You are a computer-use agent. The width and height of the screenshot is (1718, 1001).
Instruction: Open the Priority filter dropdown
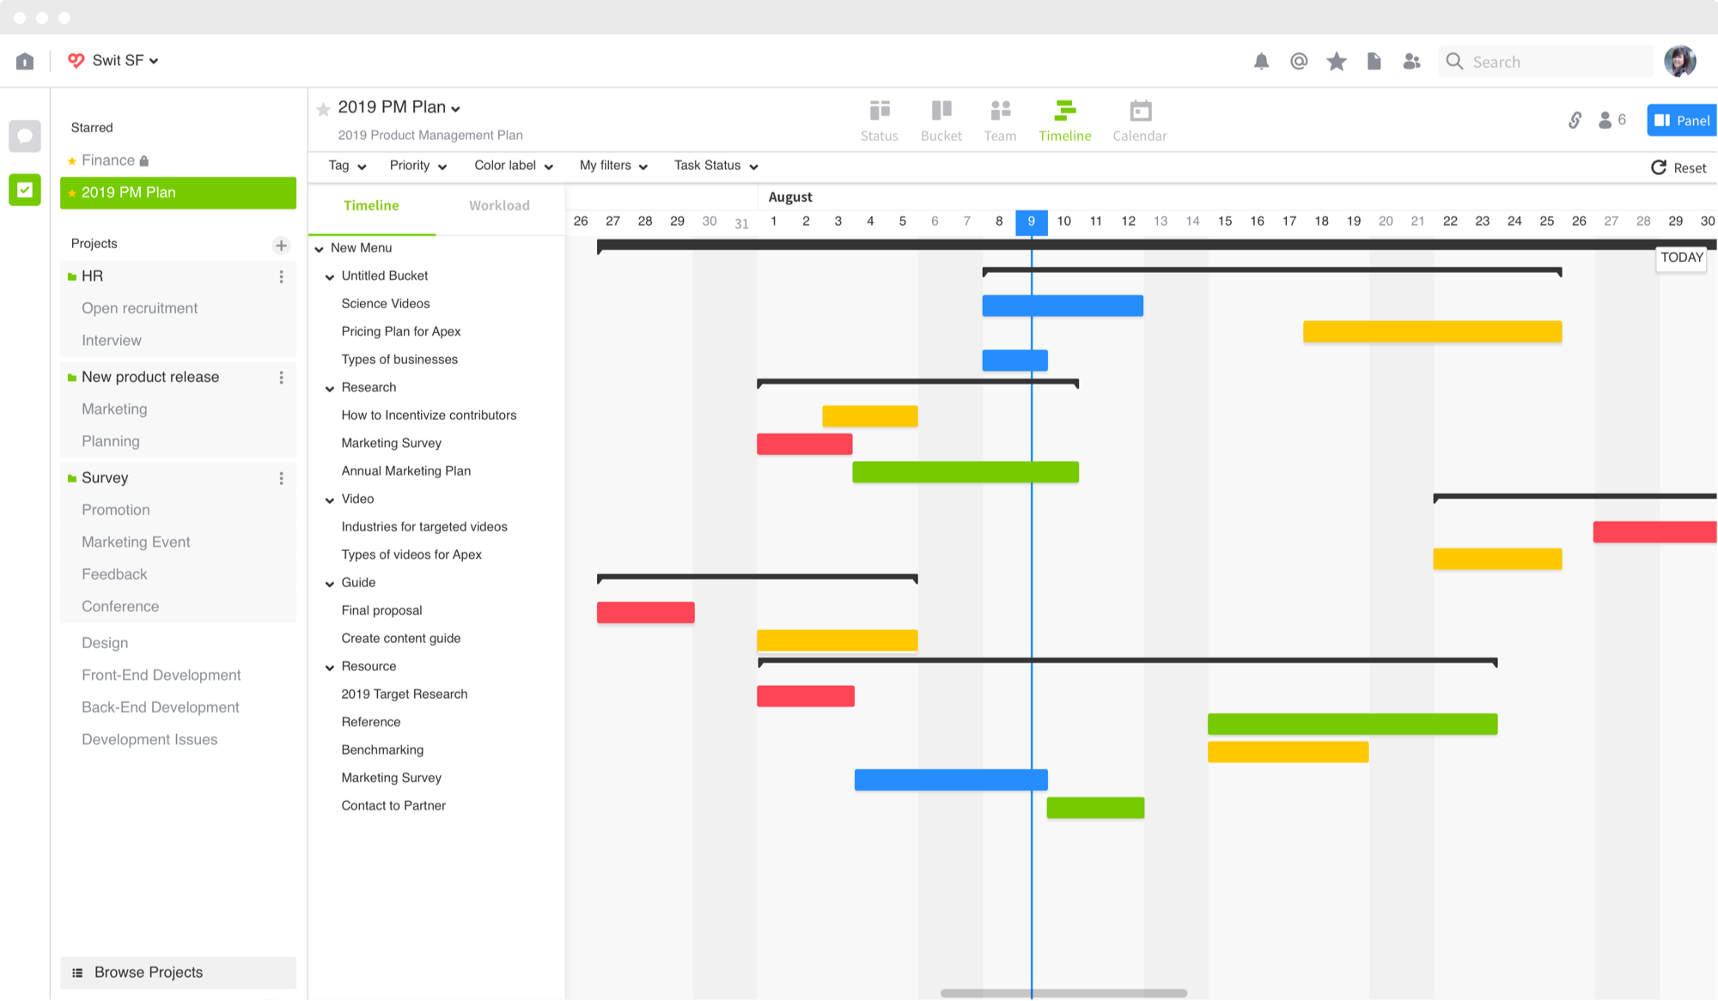pos(418,166)
